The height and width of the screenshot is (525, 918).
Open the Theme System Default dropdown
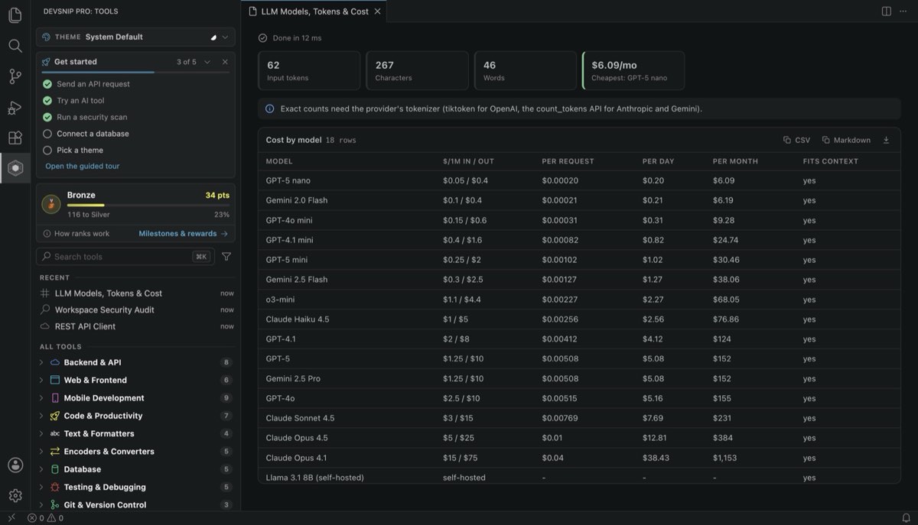pyautogui.click(x=135, y=37)
